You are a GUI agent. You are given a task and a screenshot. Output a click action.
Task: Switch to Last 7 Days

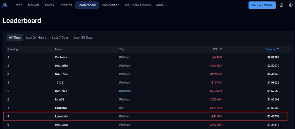click(x=60, y=38)
